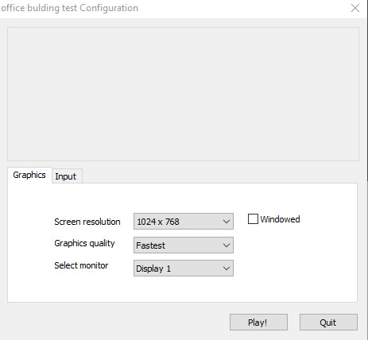Open the Screen resolution combo box

point(184,221)
